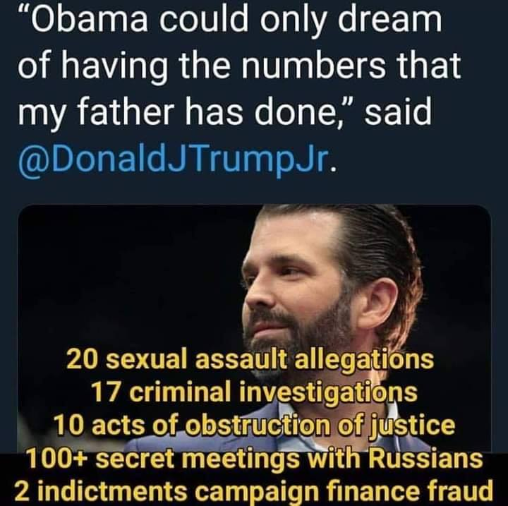Click the word "done," in the tweet text
508x506 pixels.
[x=298, y=113]
